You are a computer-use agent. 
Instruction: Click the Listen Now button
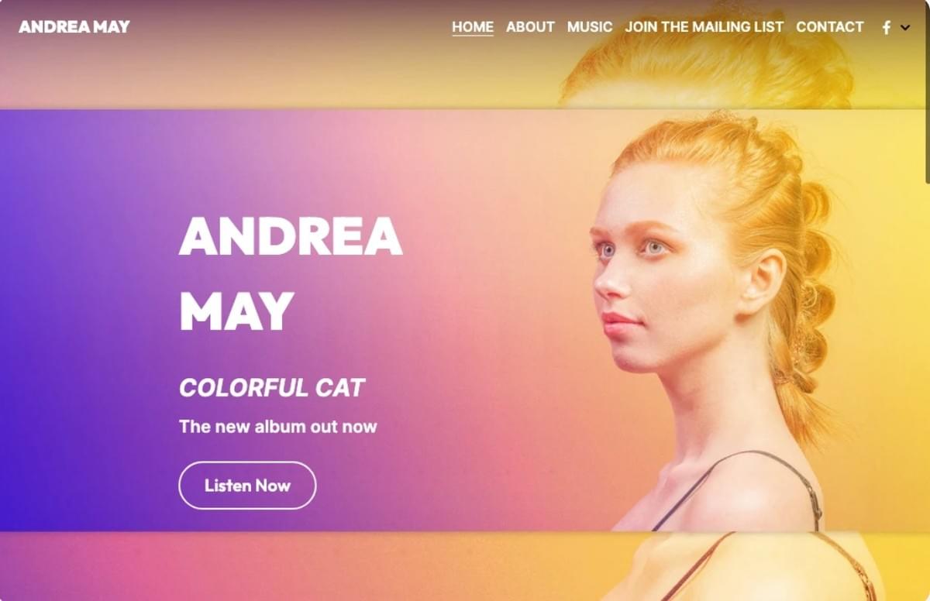(x=247, y=486)
